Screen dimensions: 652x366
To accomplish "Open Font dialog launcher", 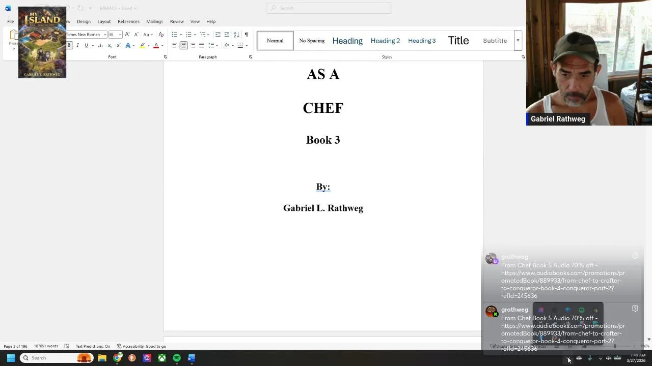I will [165, 57].
